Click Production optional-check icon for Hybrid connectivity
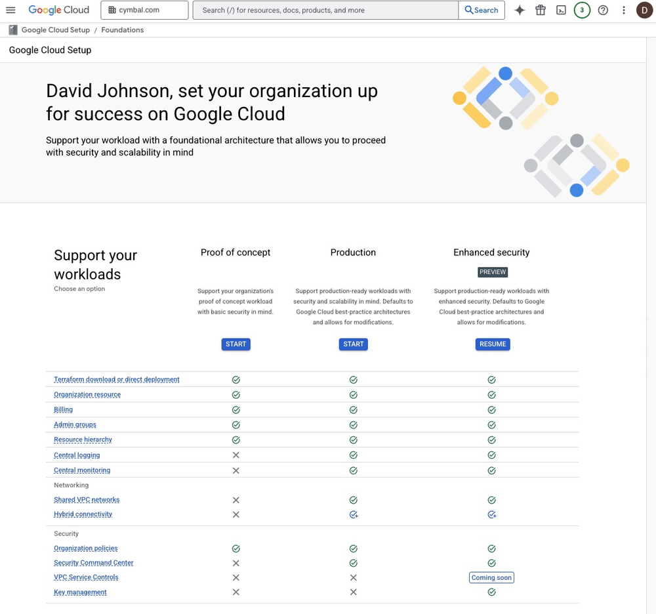Image resolution: width=656 pixels, height=614 pixels. click(x=354, y=515)
